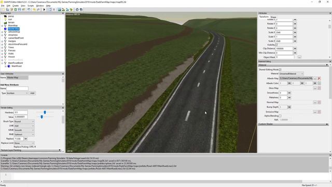Click the browse button for Emissive Map
The image size is (332, 187).
click(x=315, y=112)
